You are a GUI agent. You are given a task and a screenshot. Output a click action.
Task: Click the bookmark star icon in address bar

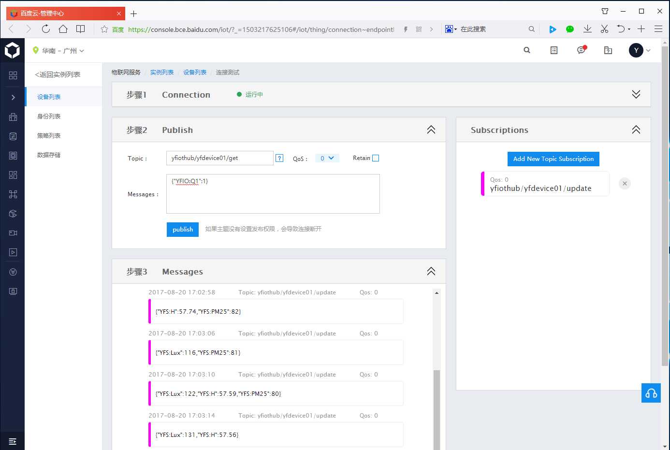pyautogui.click(x=104, y=29)
